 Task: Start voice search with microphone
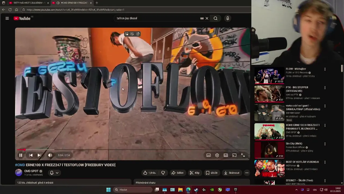pos(228,18)
